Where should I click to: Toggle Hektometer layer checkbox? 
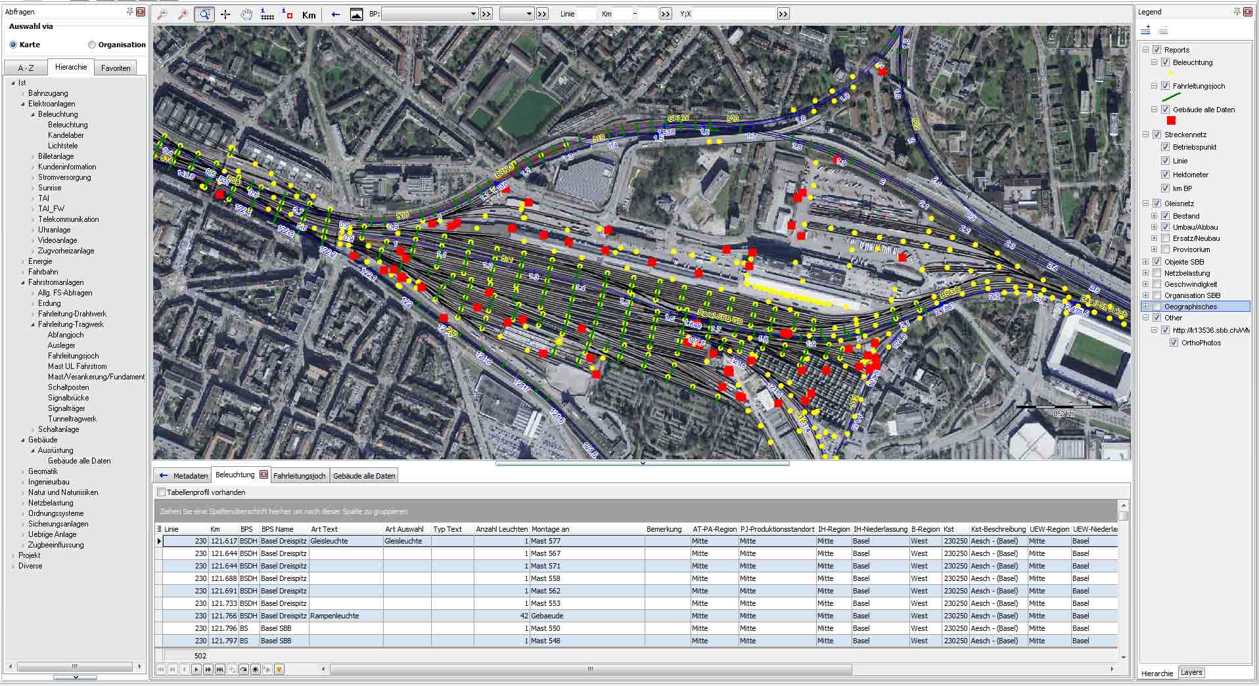[1166, 175]
